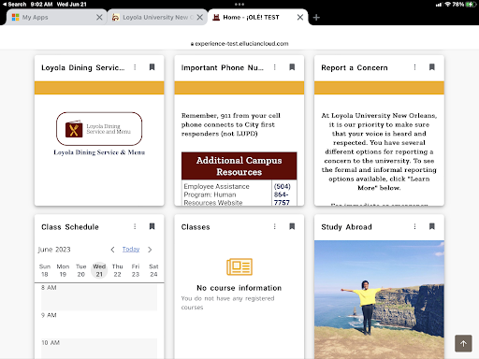Switch to the Loyola University New Orleans tab
This screenshot has width=479, height=359.
[x=157, y=17]
